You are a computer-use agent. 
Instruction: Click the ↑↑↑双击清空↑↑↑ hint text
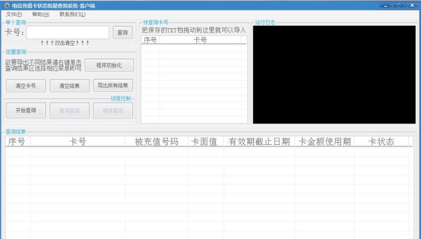(65, 43)
